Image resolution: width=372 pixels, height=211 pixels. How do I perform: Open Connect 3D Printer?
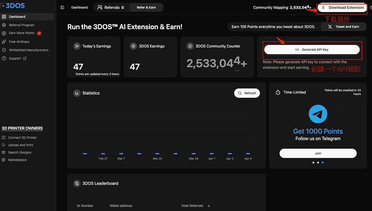[x=22, y=138]
